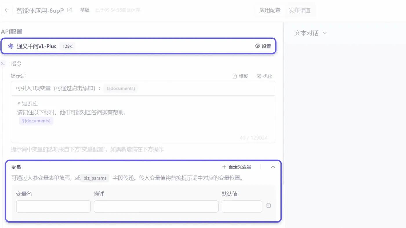This screenshot has width=406, height=228.
Task: Click the 默认值 input field
Action: (x=242, y=207)
